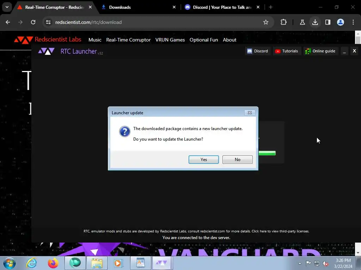Close the Downloads browser tab
Screen dimensions: 361x270
(174, 7)
